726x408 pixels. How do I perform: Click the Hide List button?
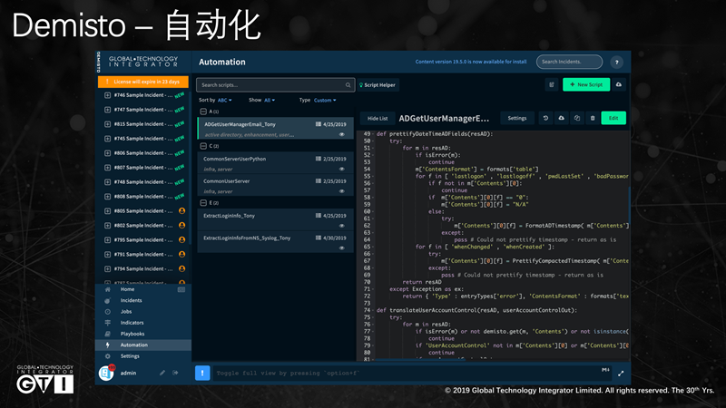pyautogui.click(x=378, y=119)
